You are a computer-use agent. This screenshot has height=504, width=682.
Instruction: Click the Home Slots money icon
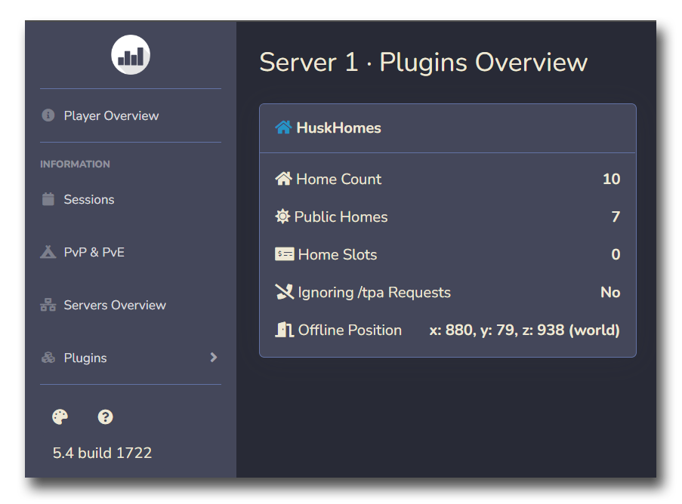(284, 254)
